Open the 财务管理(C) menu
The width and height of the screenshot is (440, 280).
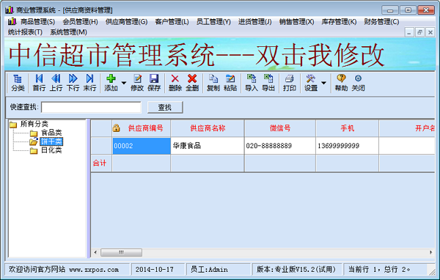[381, 21]
